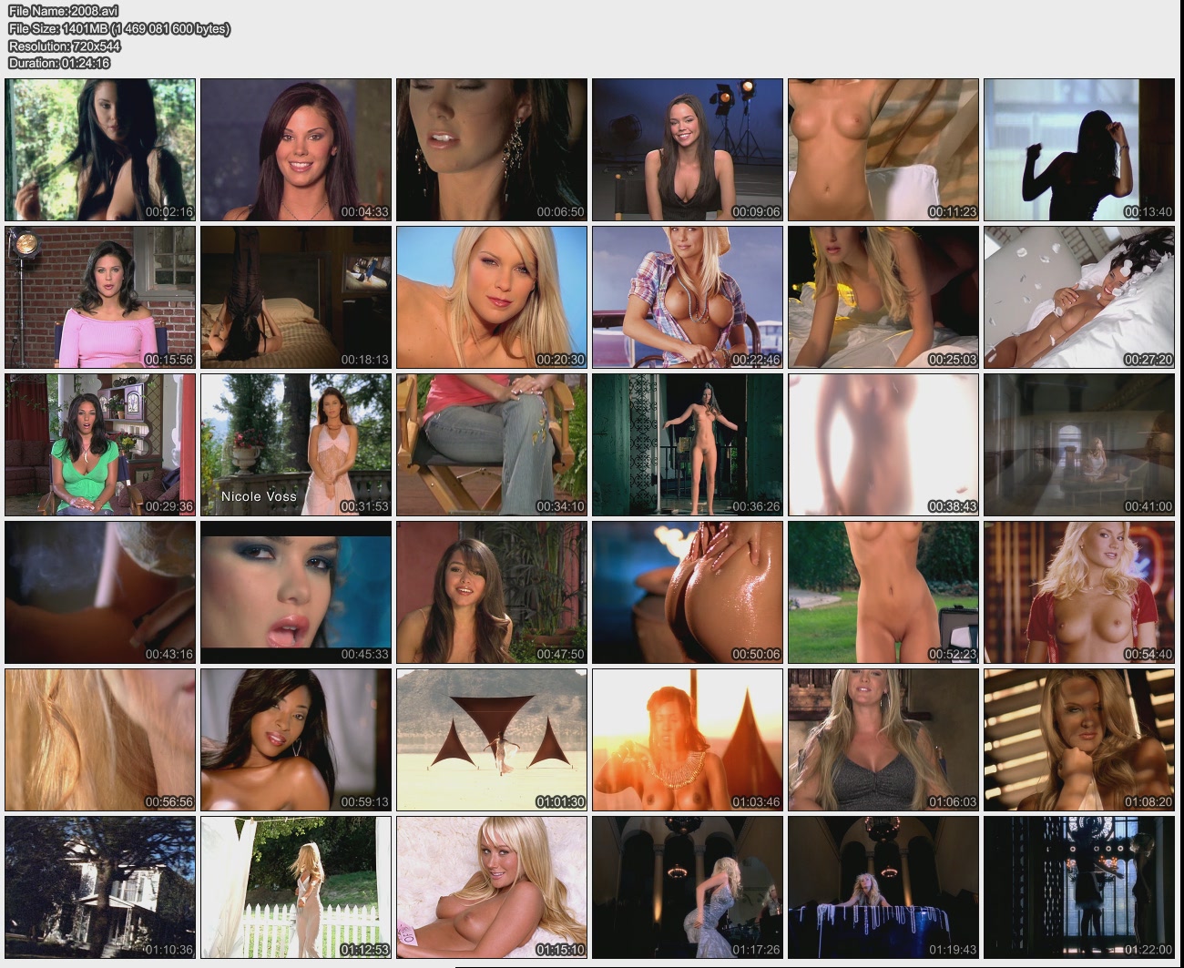Click the thumbnail timestamped 00:20:30
1184x968 pixels.
(x=492, y=297)
